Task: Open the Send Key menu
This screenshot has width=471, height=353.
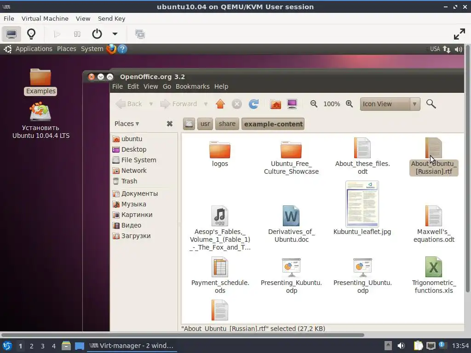Action: coord(111,18)
